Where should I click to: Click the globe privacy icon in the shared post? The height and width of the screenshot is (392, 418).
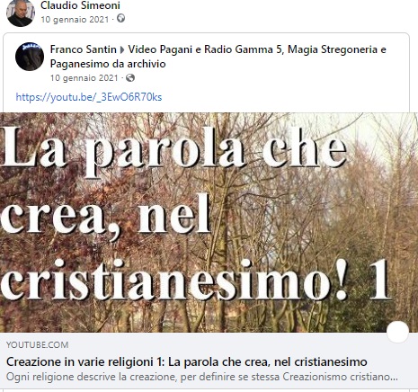(x=130, y=78)
